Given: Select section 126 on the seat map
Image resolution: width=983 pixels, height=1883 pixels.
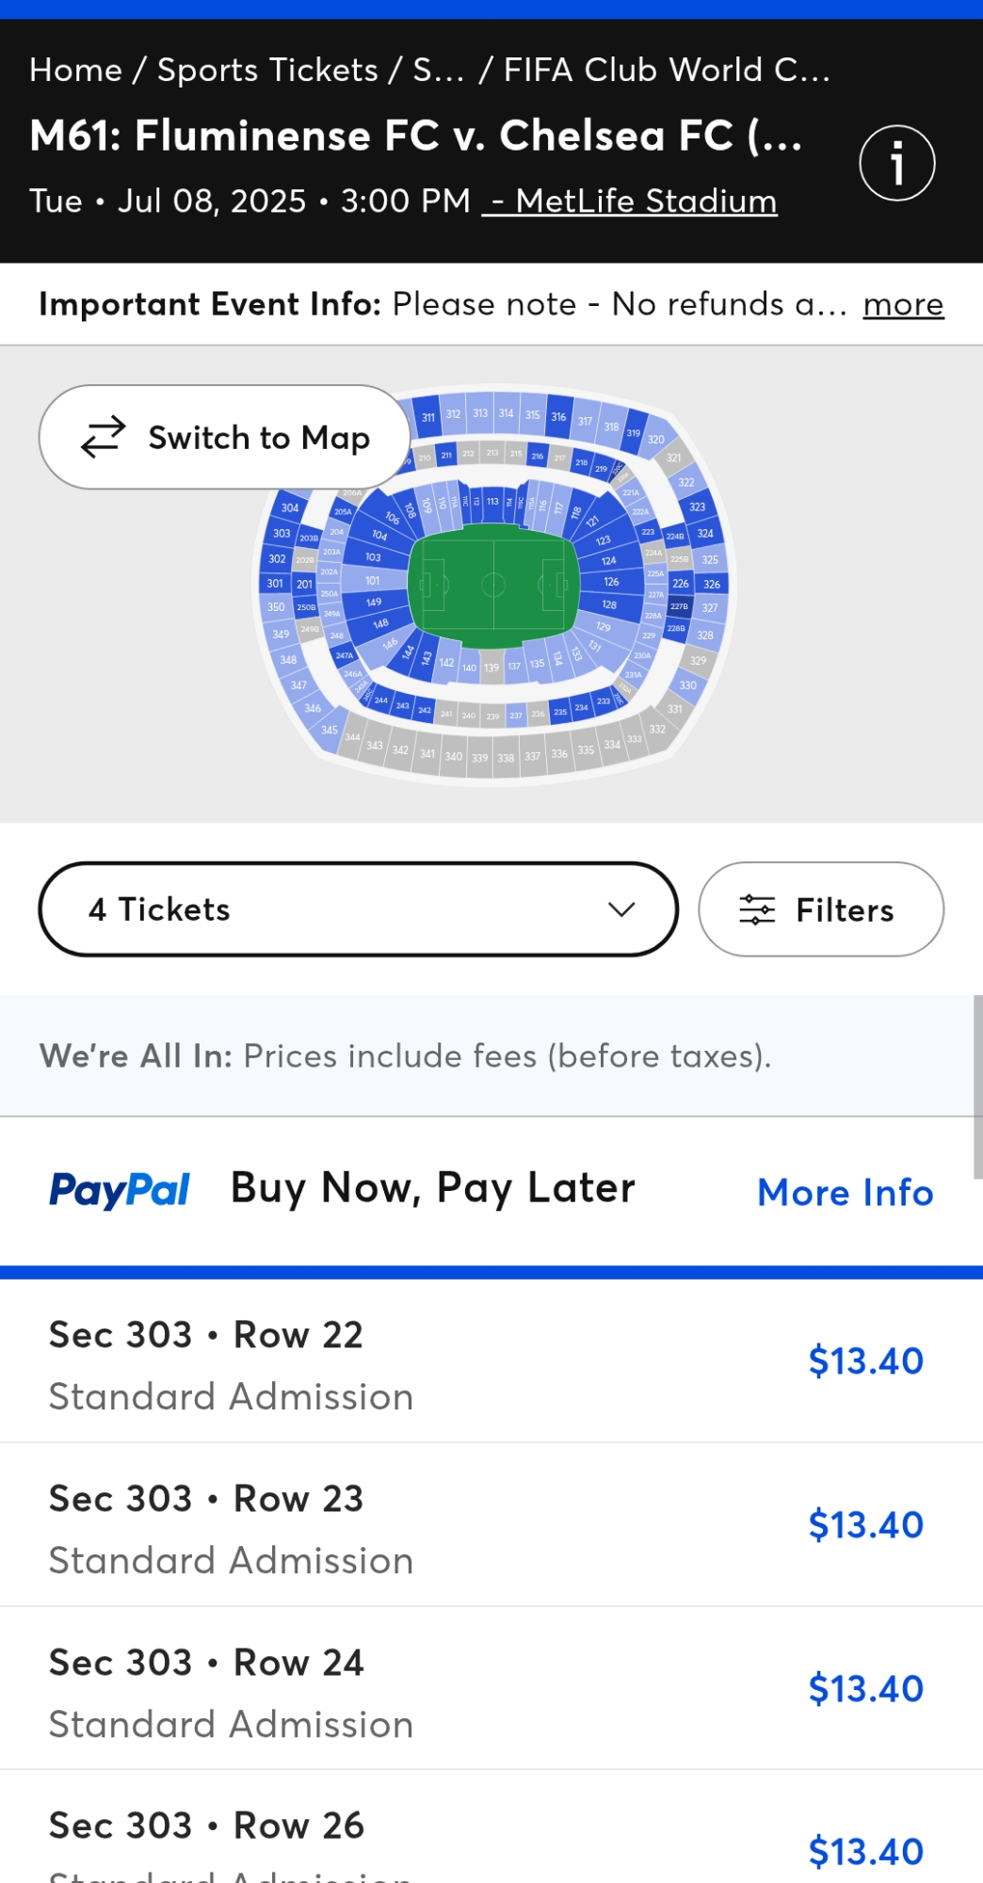Looking at the screenshot, I should click(611, 582).
